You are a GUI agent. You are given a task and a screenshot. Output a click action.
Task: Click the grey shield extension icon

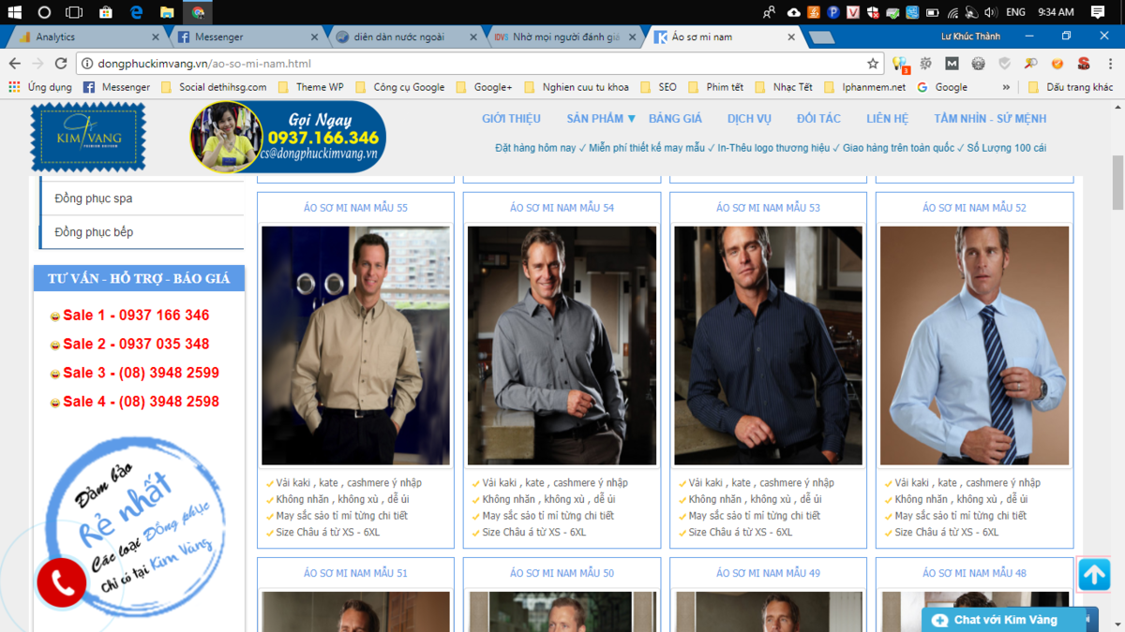click(x=1004, y=64)
